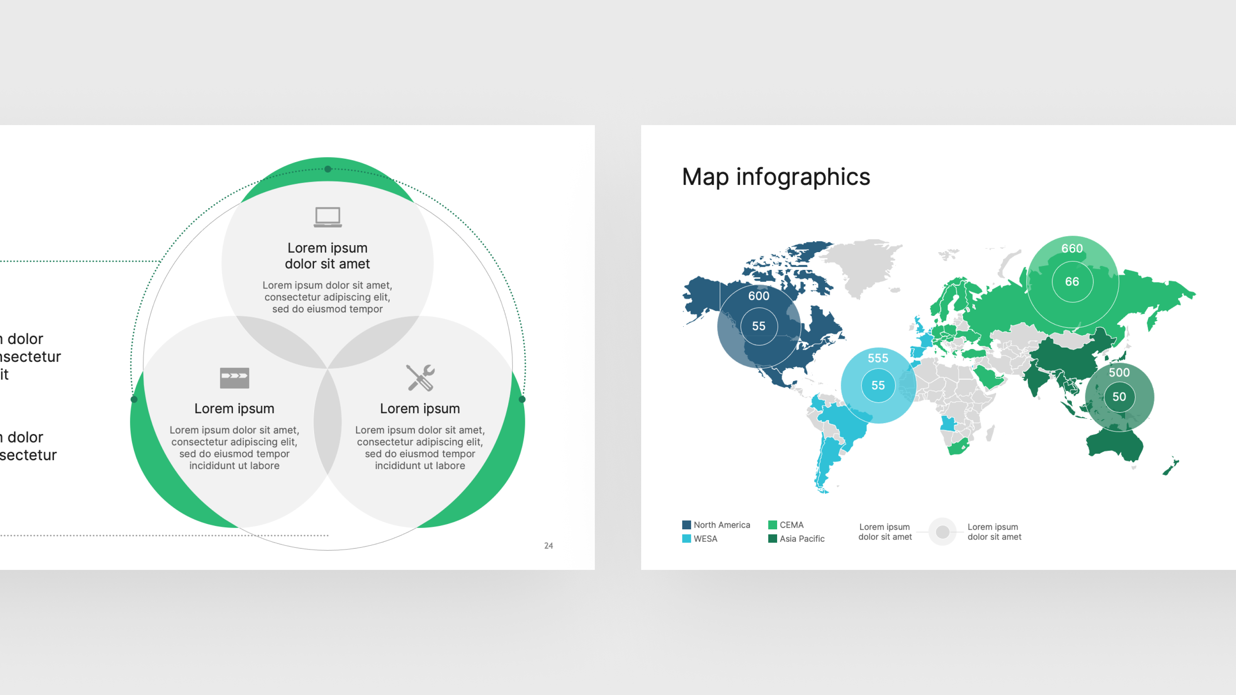
Task: Select the Map infographics title text
Action: 776,176
